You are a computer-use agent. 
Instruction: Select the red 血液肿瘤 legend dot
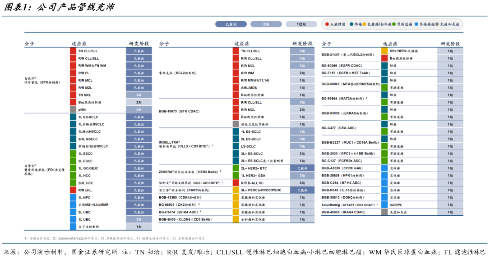tap(327, 24)
